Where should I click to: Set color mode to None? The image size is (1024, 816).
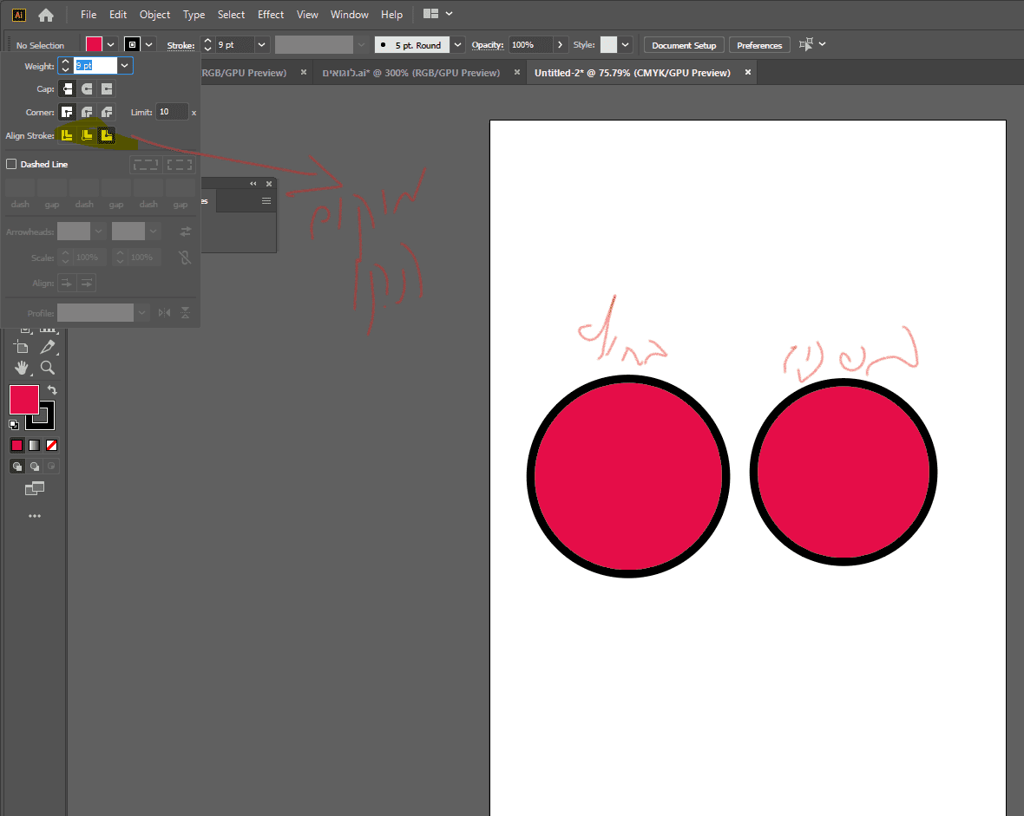(52, 446)
